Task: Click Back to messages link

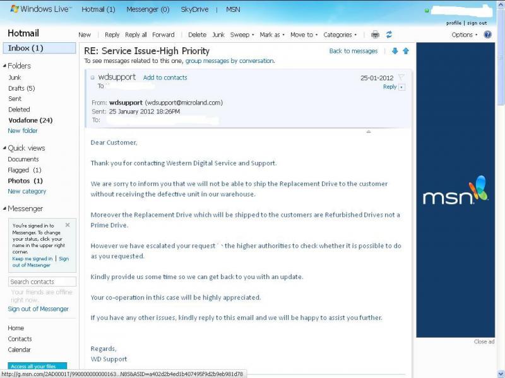Action: point(353,51)
